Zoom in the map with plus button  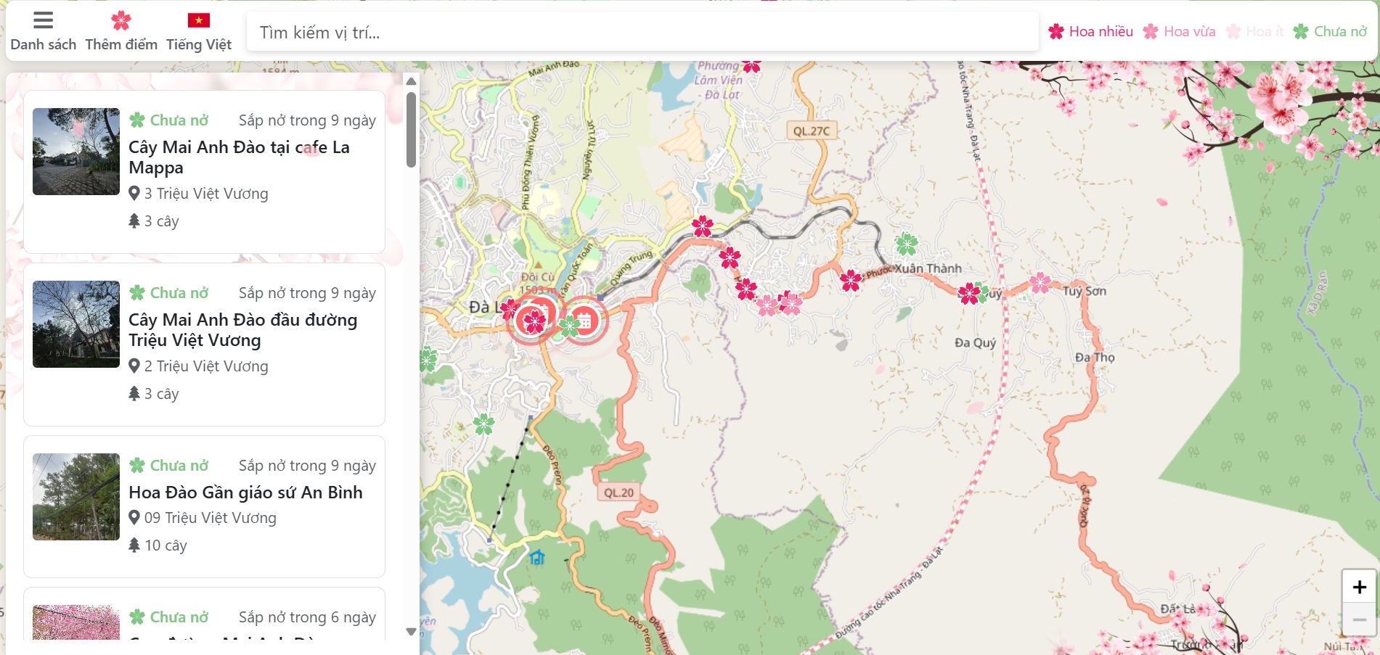tap(1359, 587)
